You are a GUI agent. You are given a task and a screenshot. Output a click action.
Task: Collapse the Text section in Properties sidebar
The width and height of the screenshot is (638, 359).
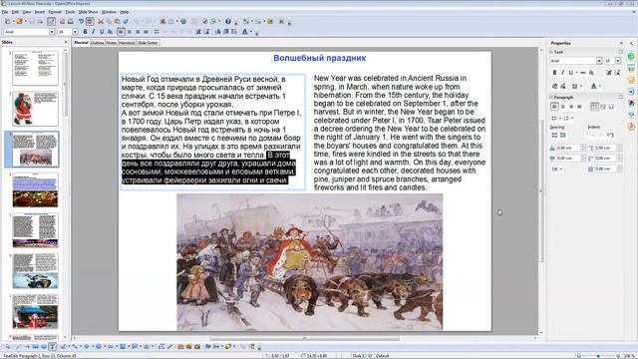(551, 52)
